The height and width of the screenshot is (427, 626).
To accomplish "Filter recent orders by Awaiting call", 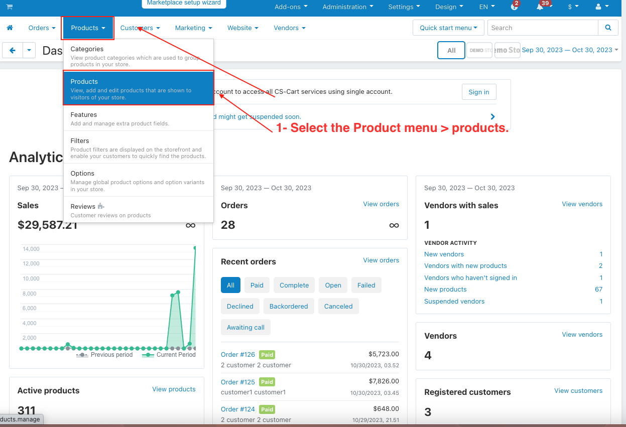I will [x=245, y=327].
